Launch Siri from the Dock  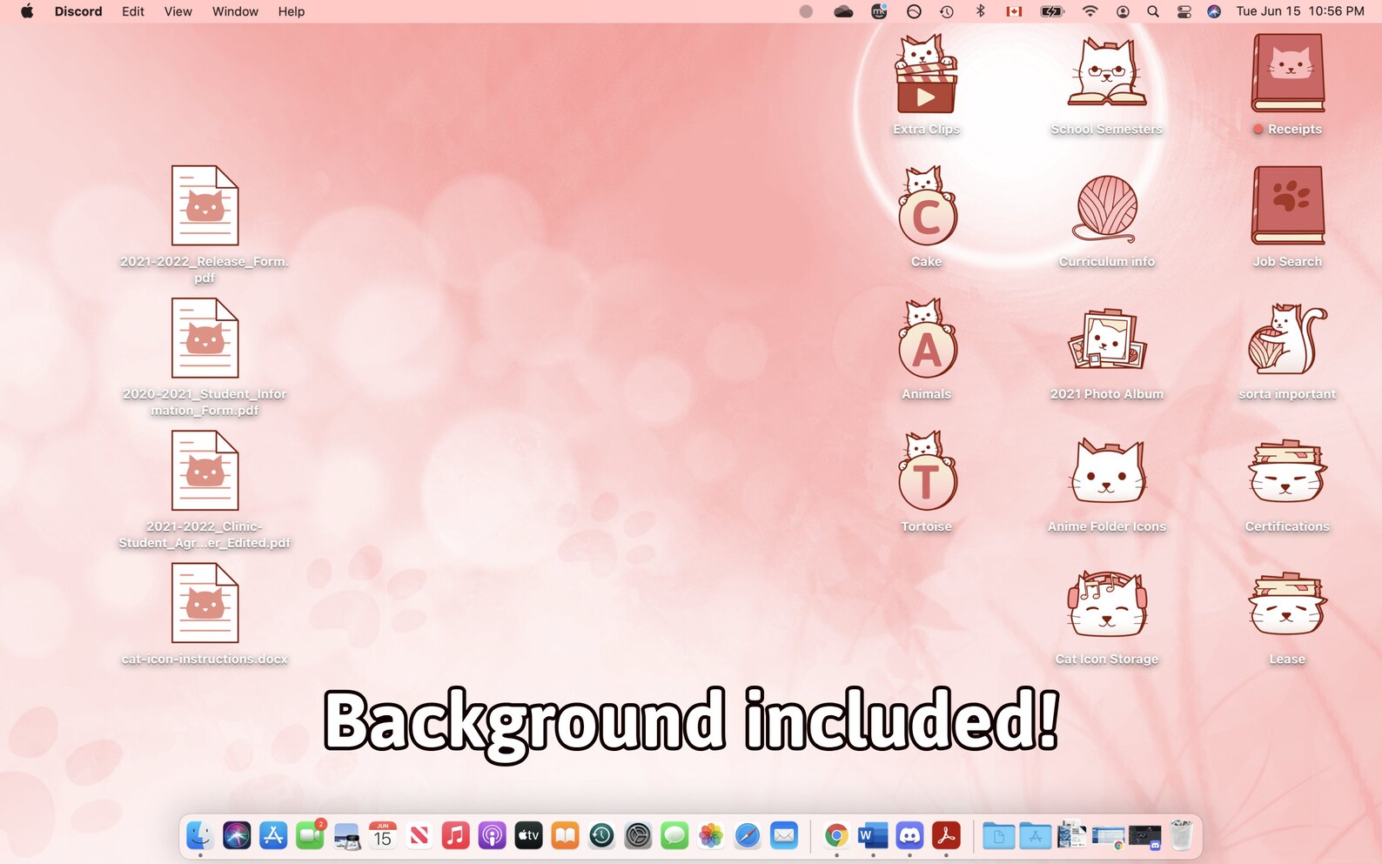point(237,835)
